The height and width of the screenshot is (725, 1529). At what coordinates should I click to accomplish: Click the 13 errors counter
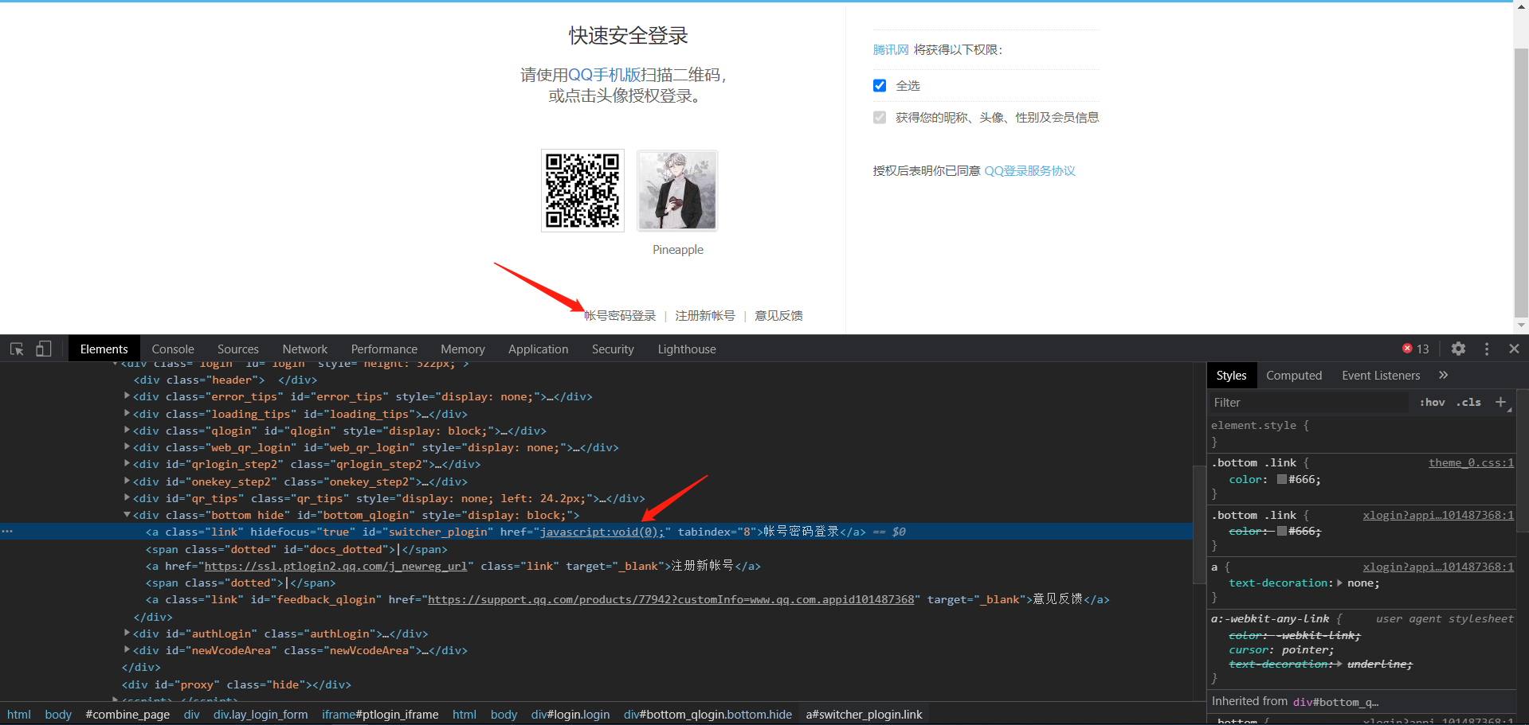click(x=1415, y=348)
